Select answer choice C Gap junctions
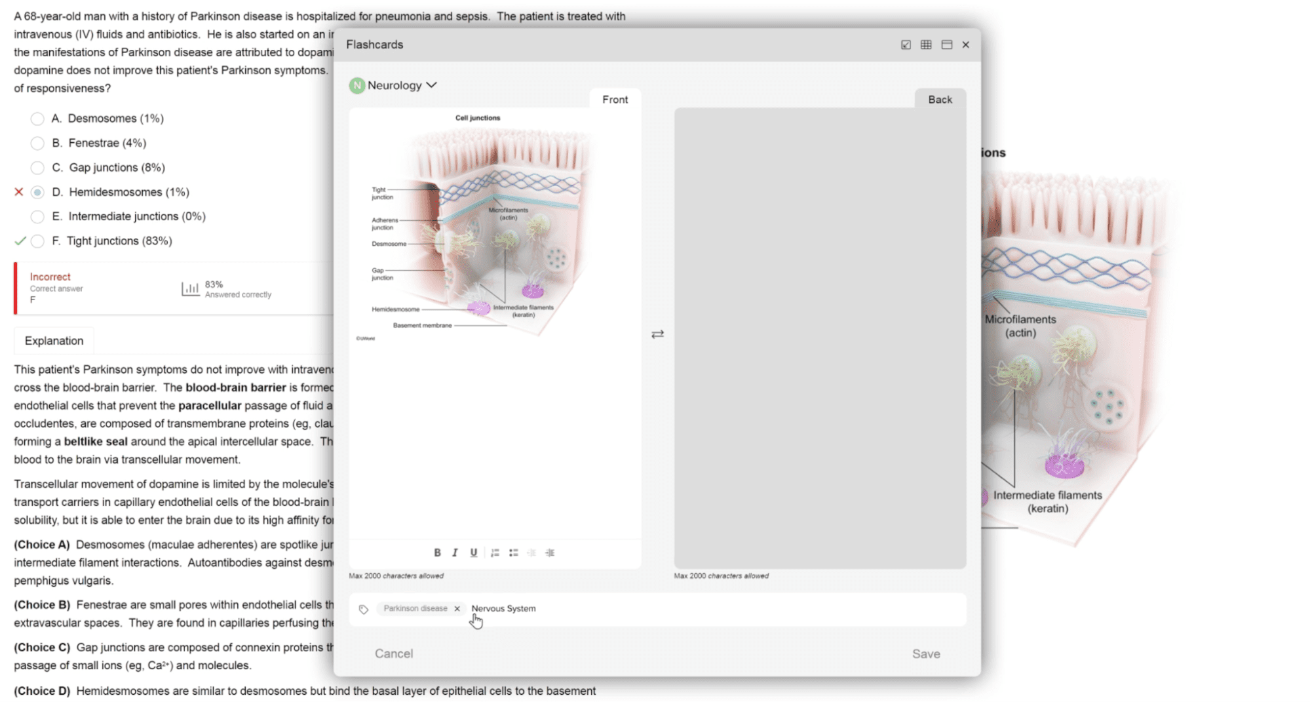 pyautogui.click(x=38, y=168)
